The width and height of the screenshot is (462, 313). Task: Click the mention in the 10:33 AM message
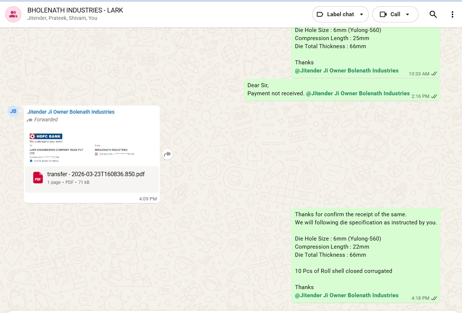[346, 71]
